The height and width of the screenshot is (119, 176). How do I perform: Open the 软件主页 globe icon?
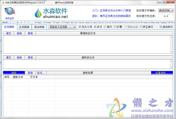tap(10, 11)
